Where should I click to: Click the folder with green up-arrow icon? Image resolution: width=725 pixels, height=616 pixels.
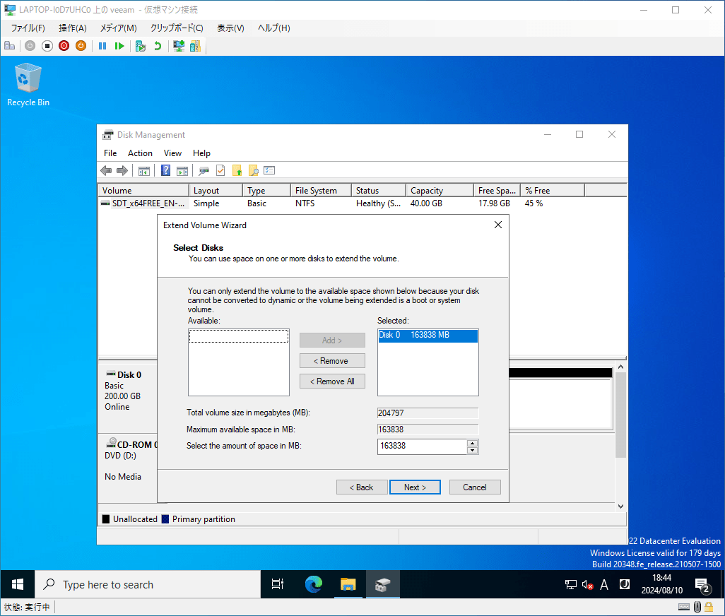pyautogui.click(x=237, y=170)
